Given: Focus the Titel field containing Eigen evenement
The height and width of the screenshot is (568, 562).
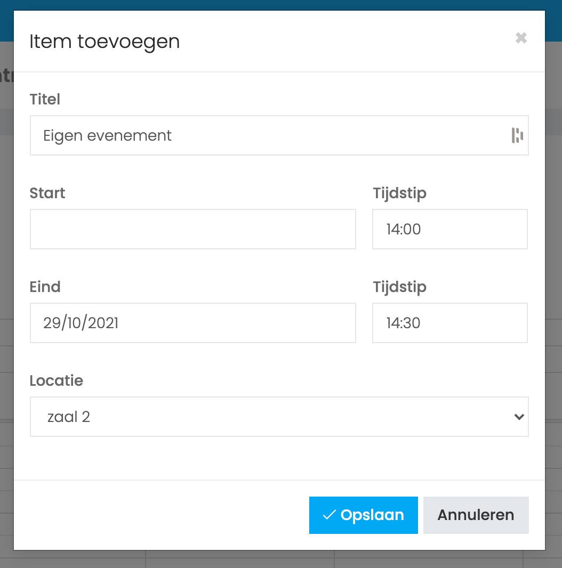Looking at the screenshot, I should point(279,135).
